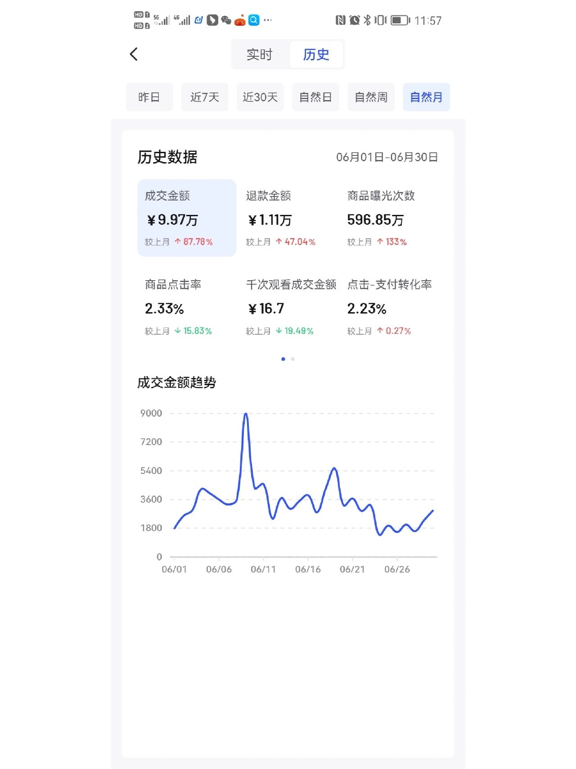The image size is (576, 769).
Task: Tap the 11:57 clock
Action: pyautogui.click(x=428, y=21)
